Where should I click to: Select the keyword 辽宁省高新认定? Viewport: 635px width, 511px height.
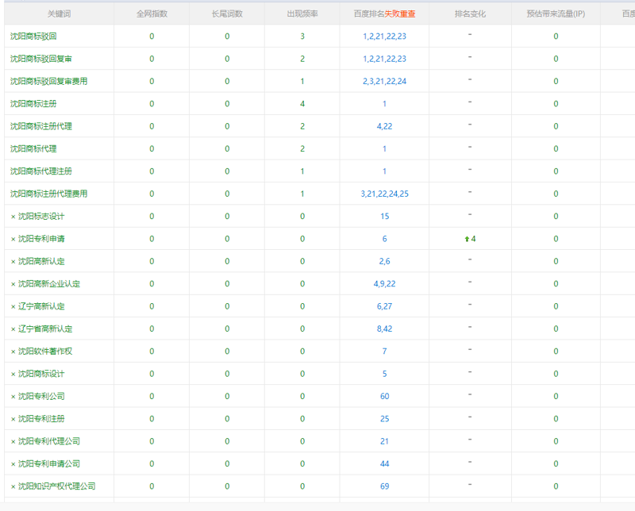(45, 328)
